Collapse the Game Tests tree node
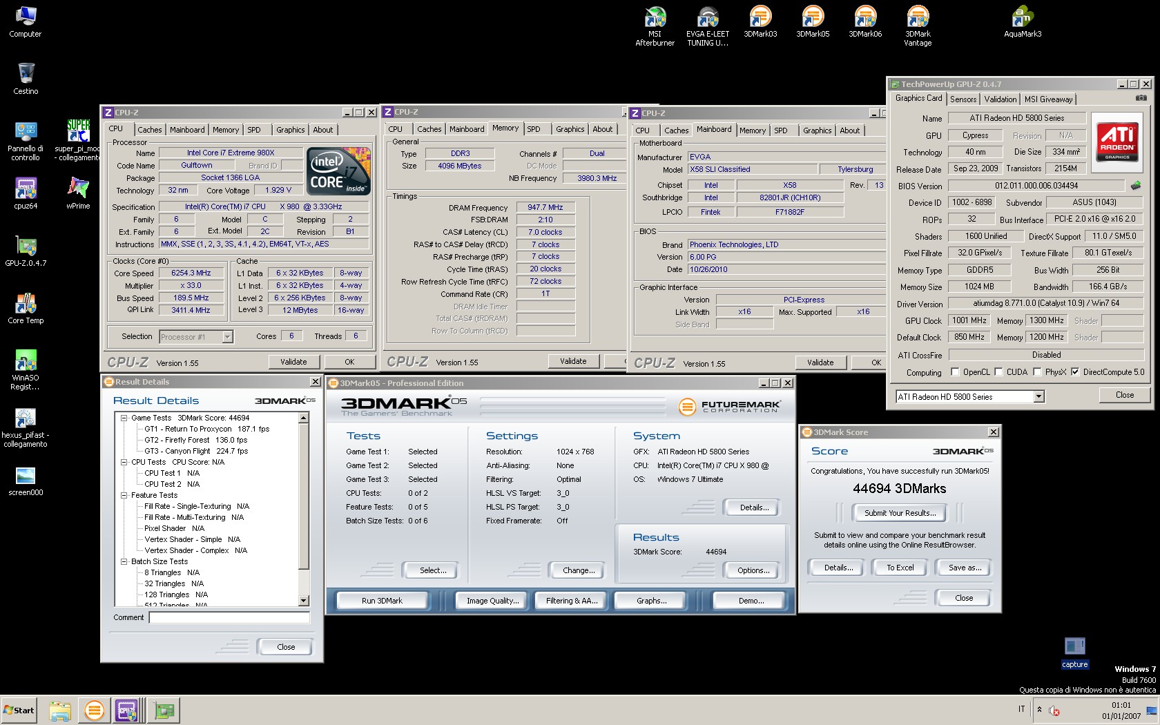Screen dimensions: 1160x725 [124, 418]
